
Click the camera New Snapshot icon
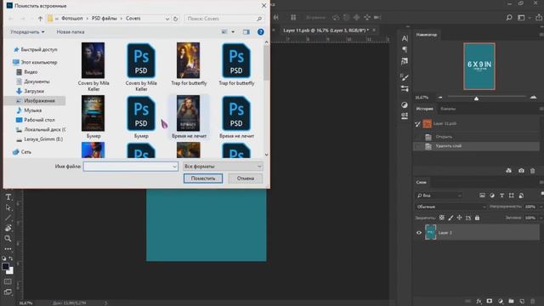click(521, 170)
